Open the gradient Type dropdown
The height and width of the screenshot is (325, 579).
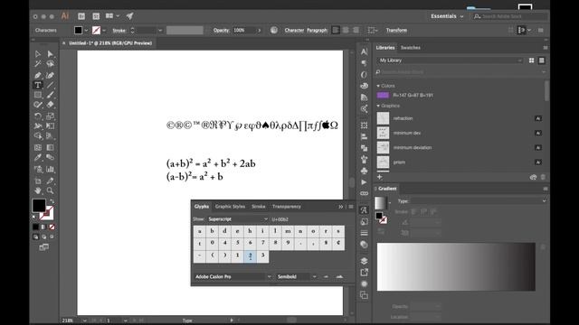tap(479, 200)
